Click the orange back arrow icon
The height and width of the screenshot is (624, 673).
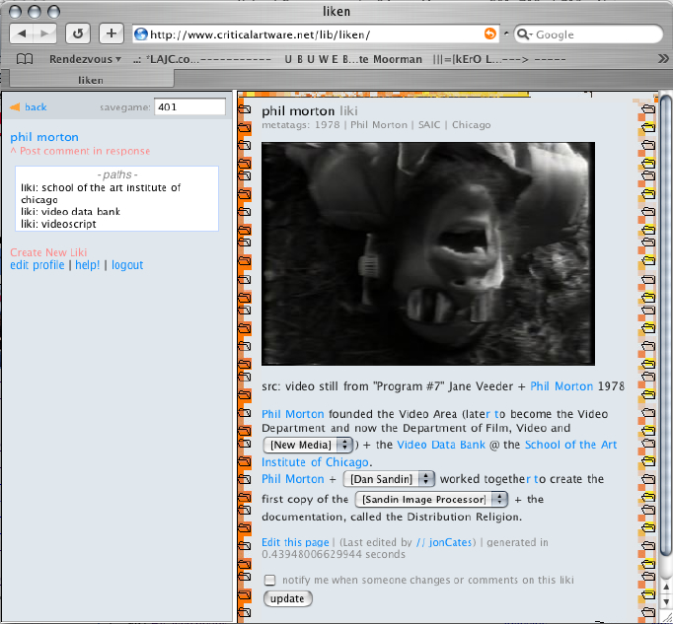[15, 107]
